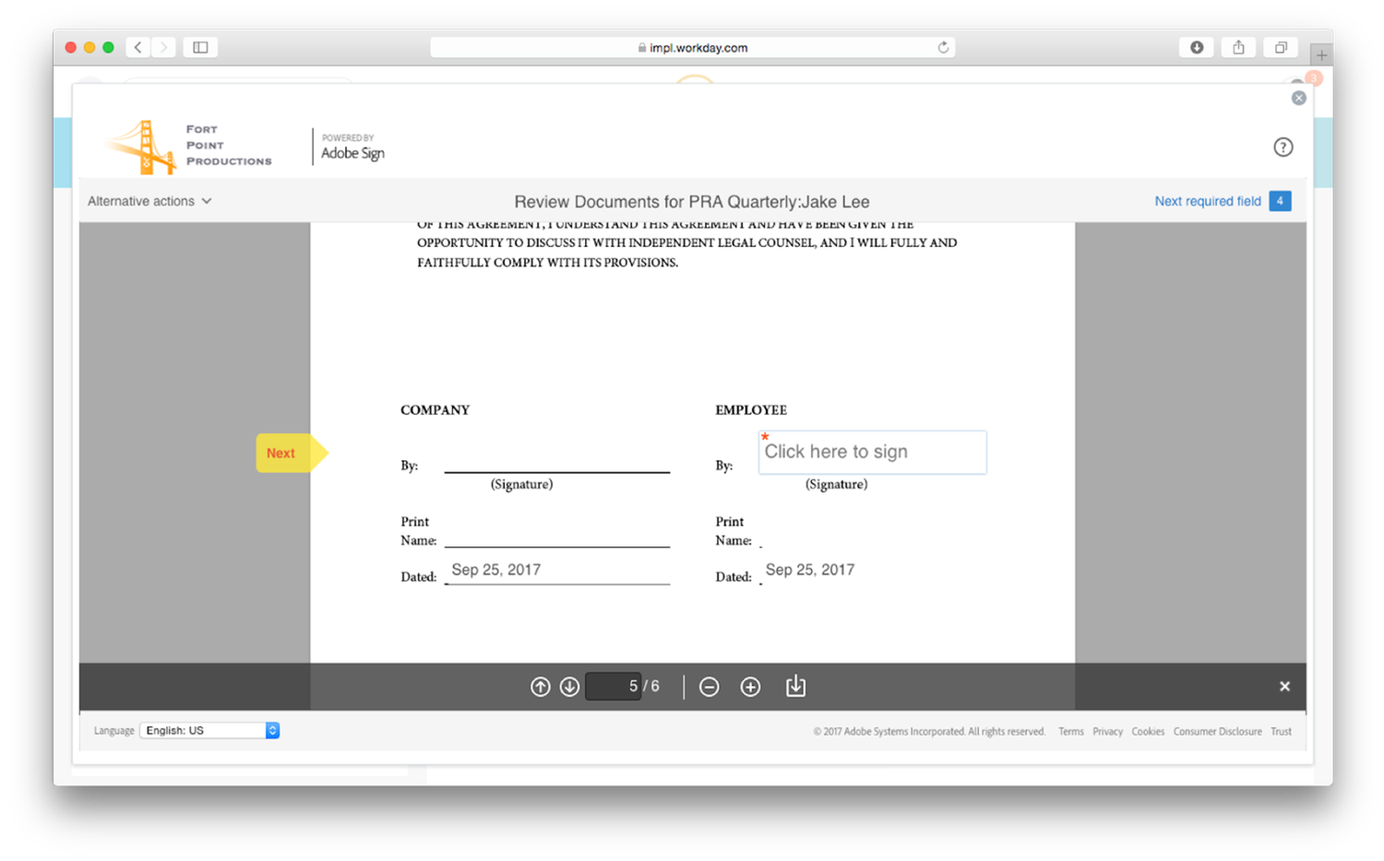This screenshot has width=1384, height=861.
Task: Click the page number field showing 5
Action: coord(614,686)
